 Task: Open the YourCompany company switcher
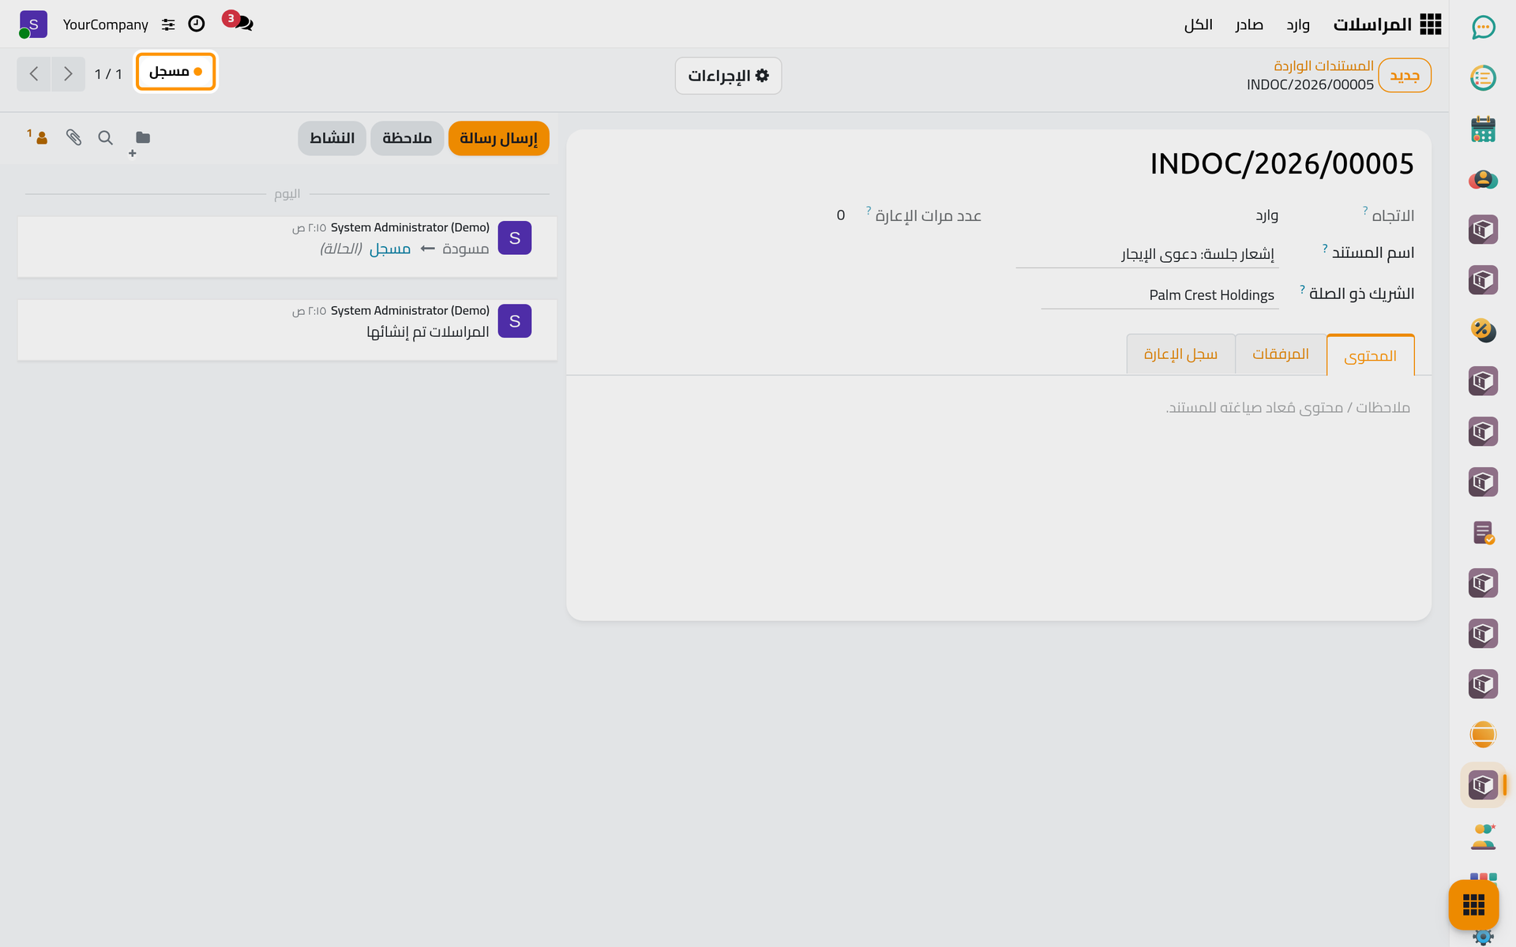coord(106,24)
